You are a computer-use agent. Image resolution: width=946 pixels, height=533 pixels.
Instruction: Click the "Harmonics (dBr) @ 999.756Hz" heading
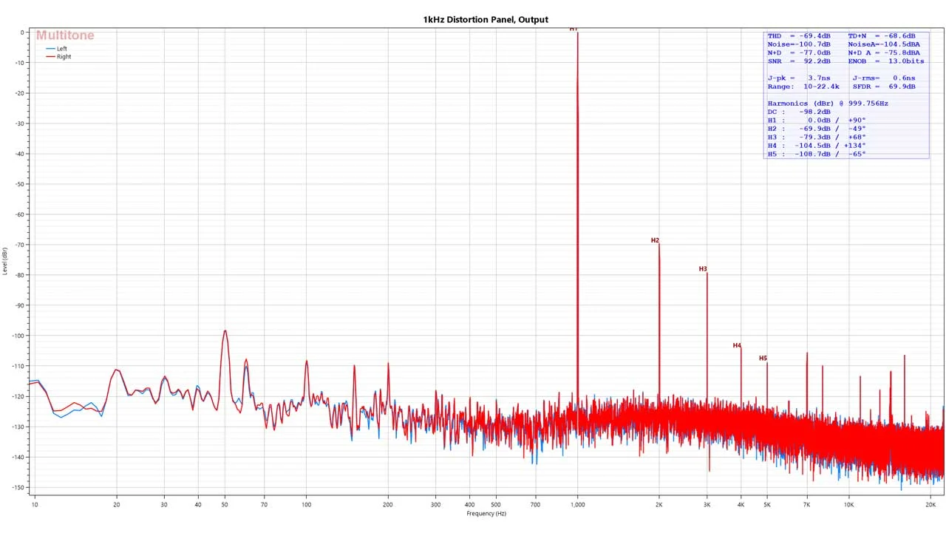click(x=828, y=103)
